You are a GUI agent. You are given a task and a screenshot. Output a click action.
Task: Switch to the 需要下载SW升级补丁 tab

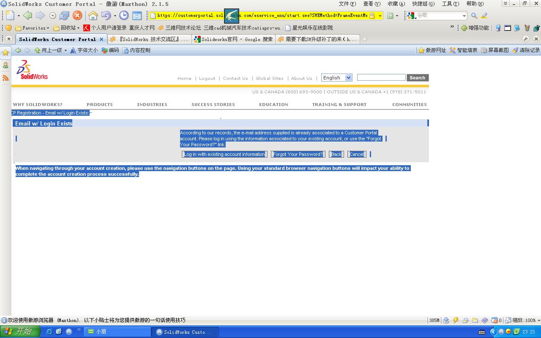point(317,39)
